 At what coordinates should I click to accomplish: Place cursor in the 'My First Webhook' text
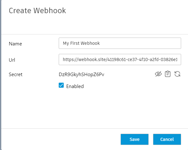tap(81, 44)
